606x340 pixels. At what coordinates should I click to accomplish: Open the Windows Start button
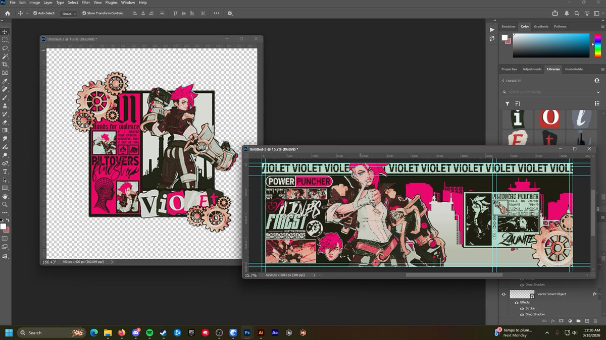coord(9,332)
